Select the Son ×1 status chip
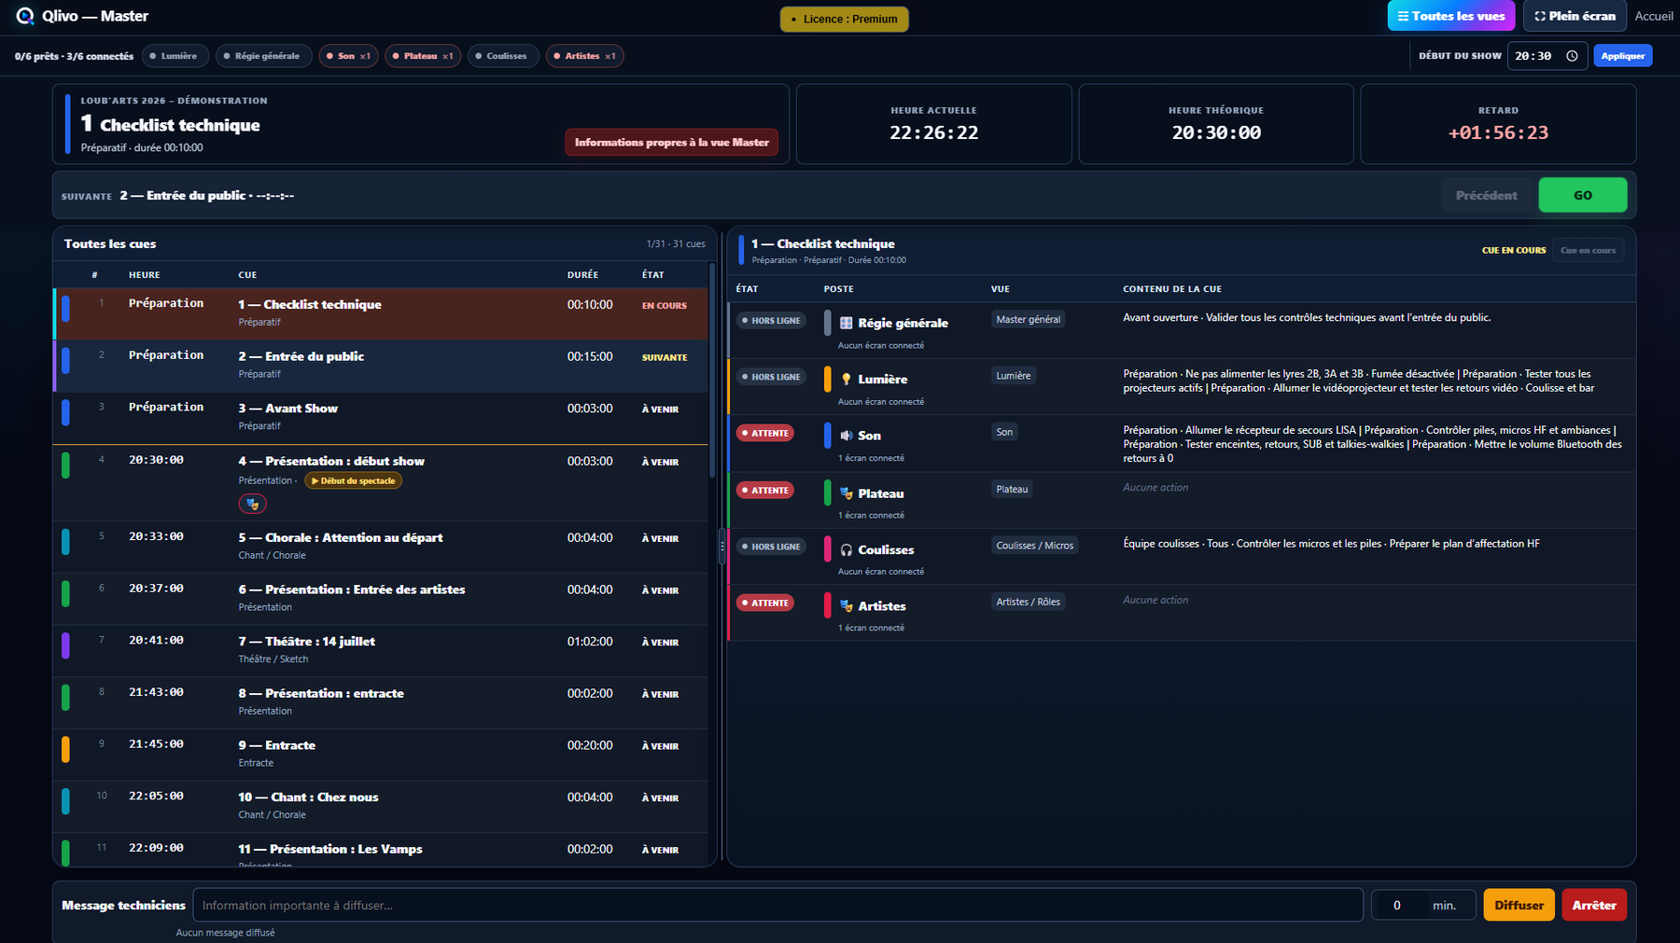This screenshot has width=1680, height=943. 348,56
